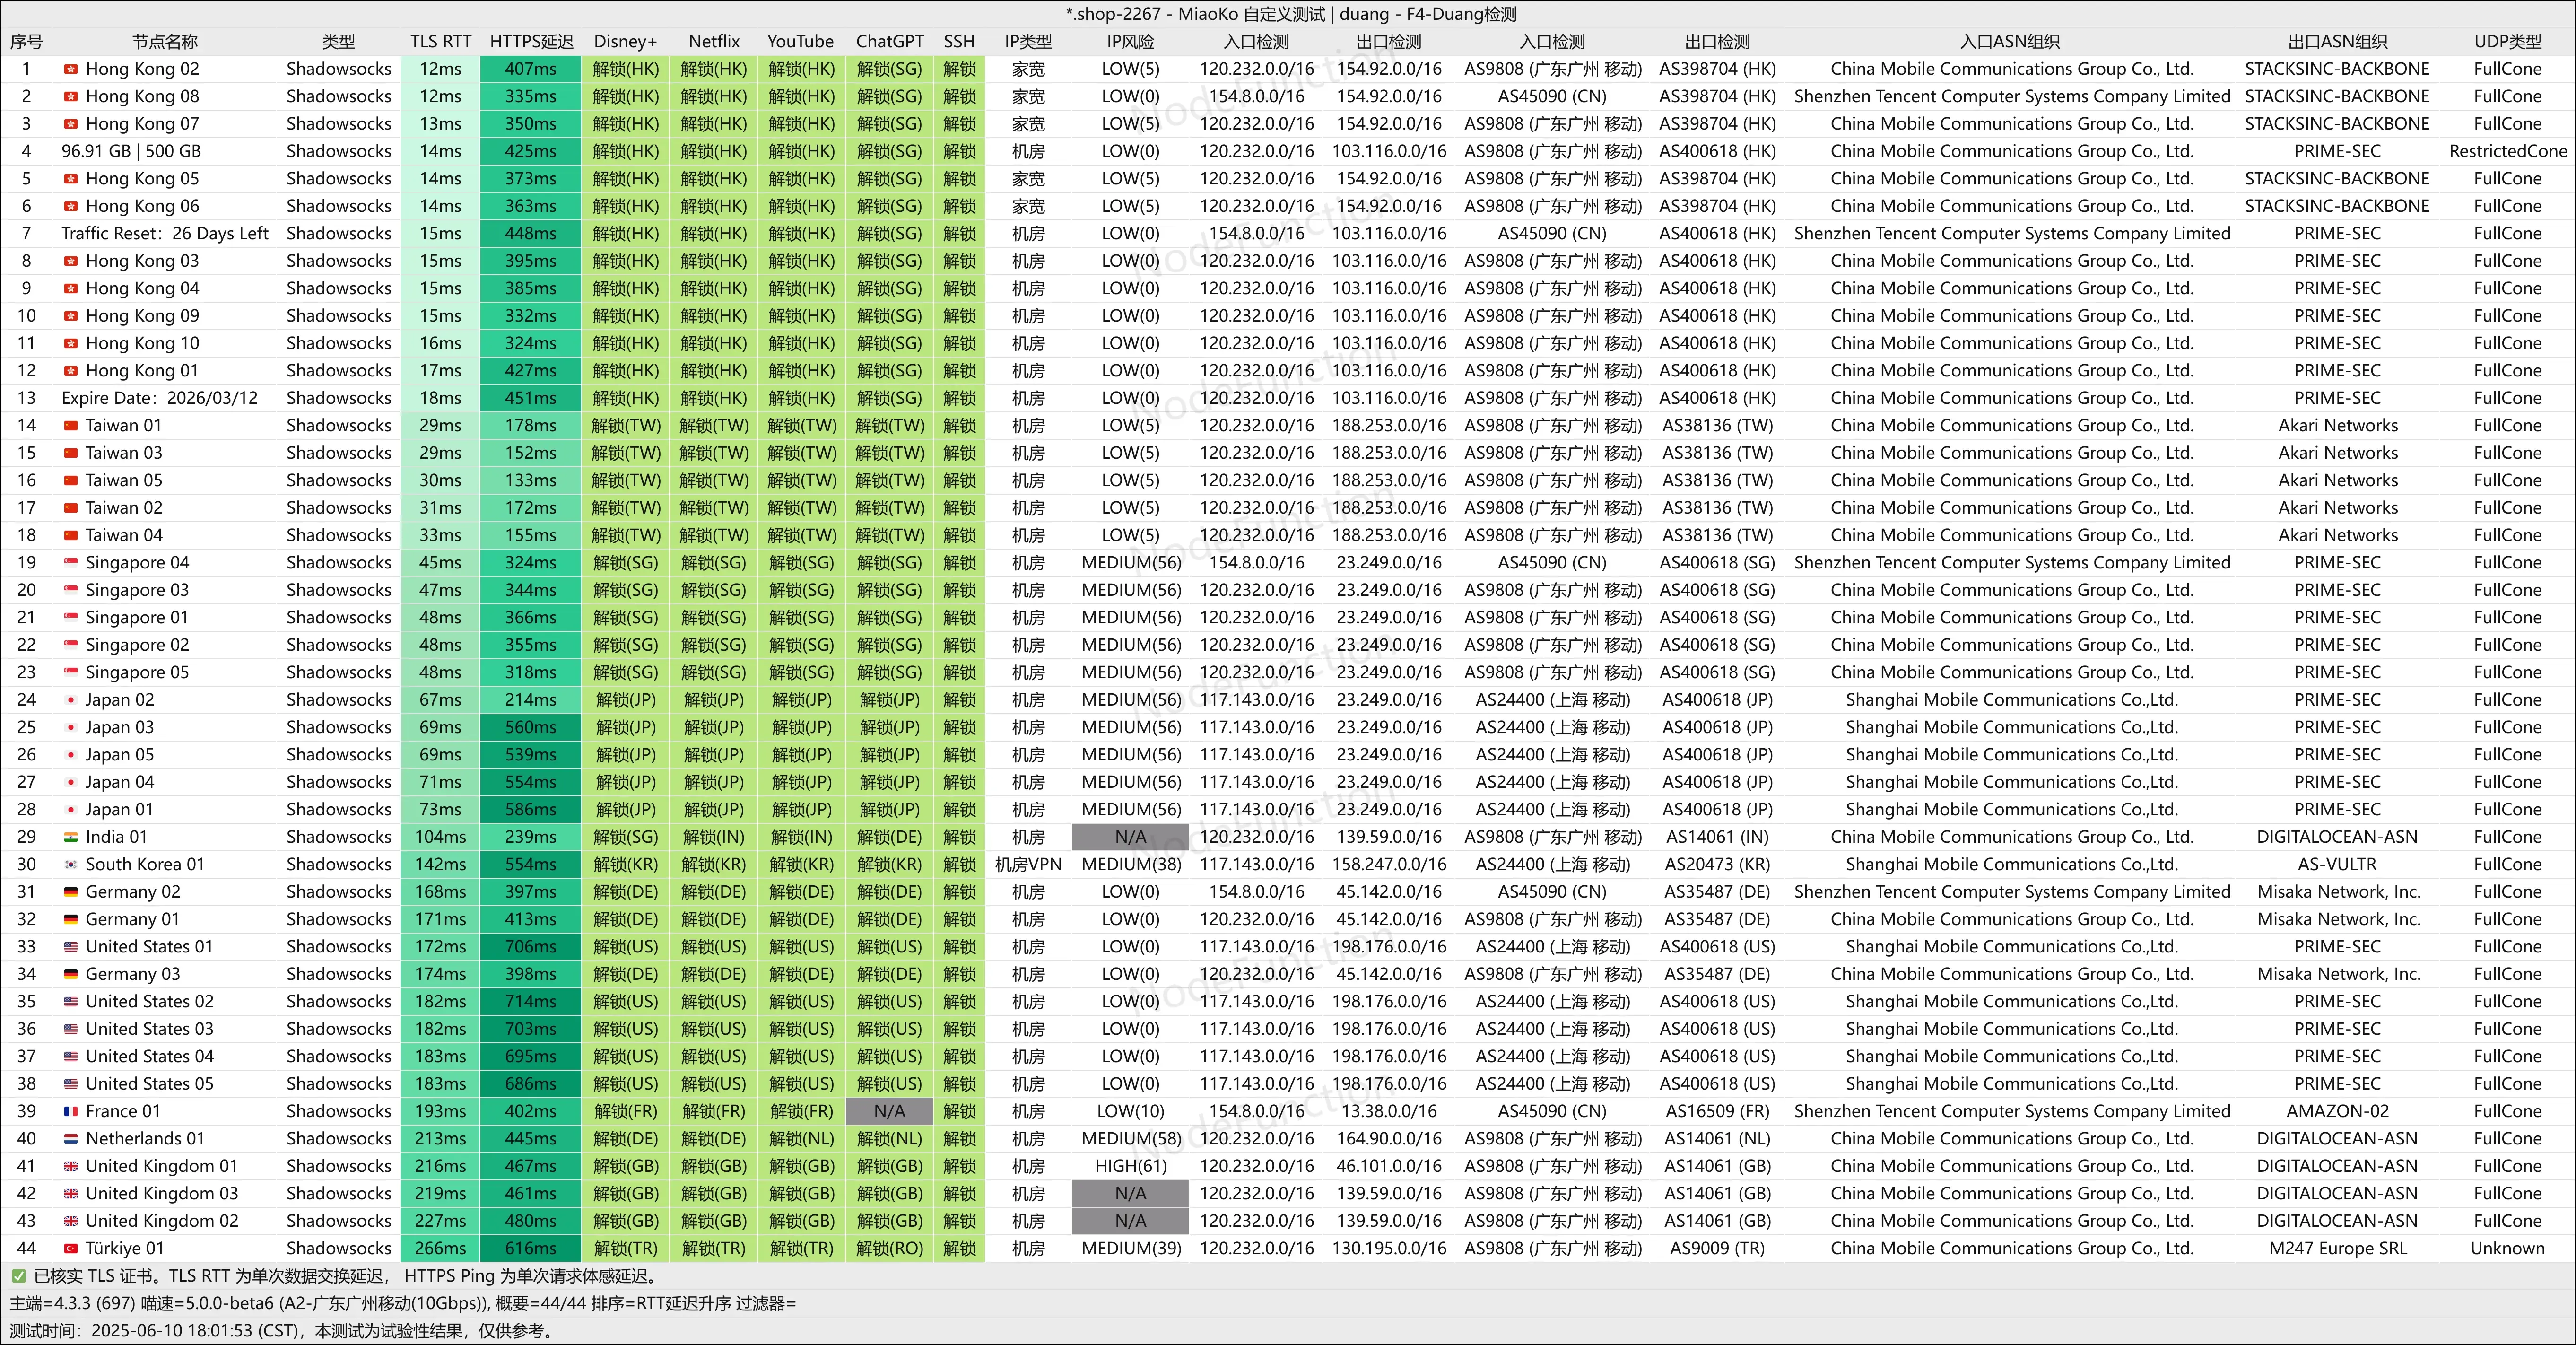Click the UDP类型 column header
The image size is (2576, 1345).
(x=2507, y=41)
